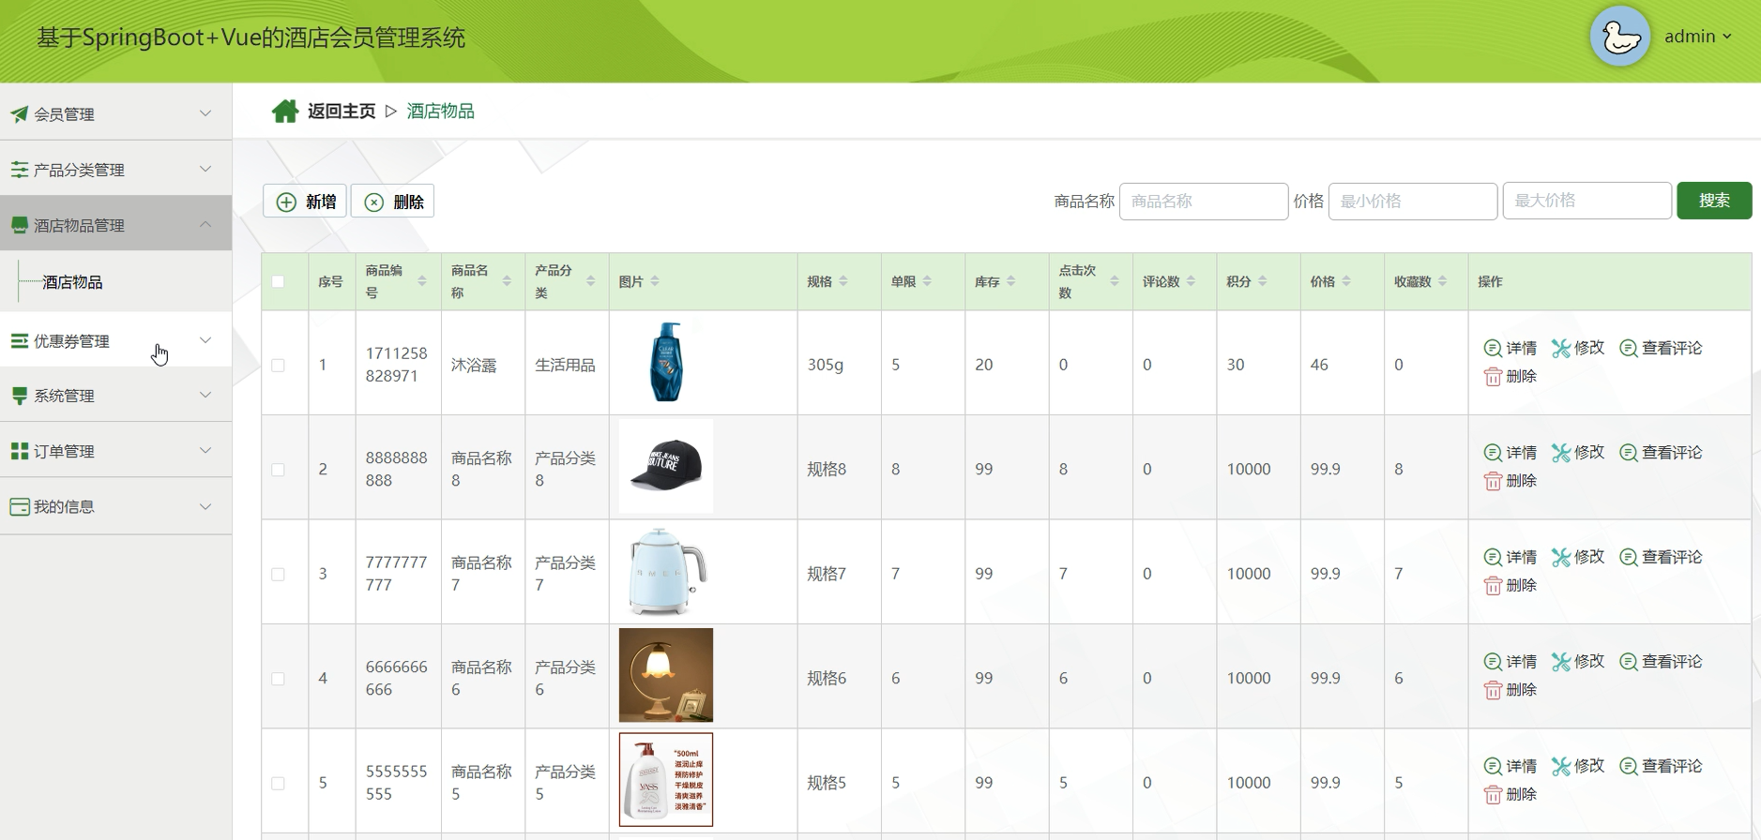
Task: Sort by 积分 column arrows
Action: click(x=1263, y=281)
